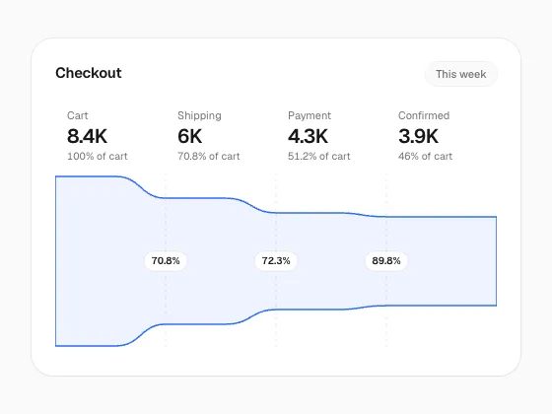Click the Confirmed stage label
The image size is (552, 414).
pyautogui.click(x=424, y=115)
